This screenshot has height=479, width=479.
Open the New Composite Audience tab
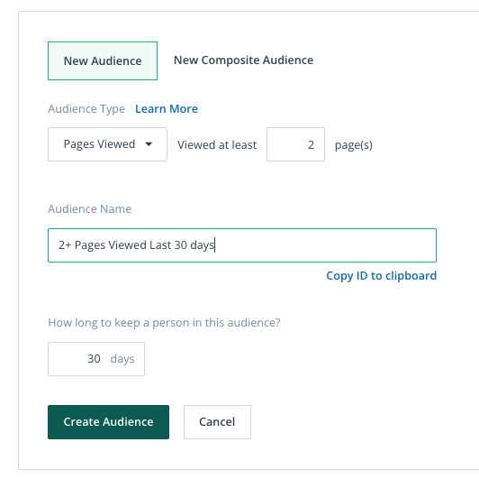tap(243, 60)
